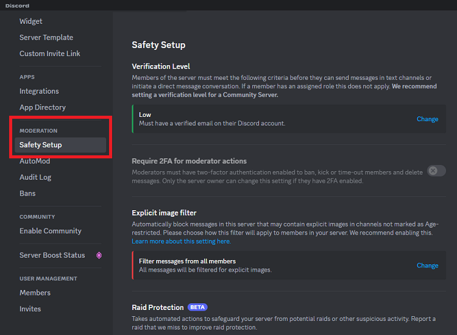Click the Explicit image filter heading
This screenshot has width=457, height=335.
(164, 213)
